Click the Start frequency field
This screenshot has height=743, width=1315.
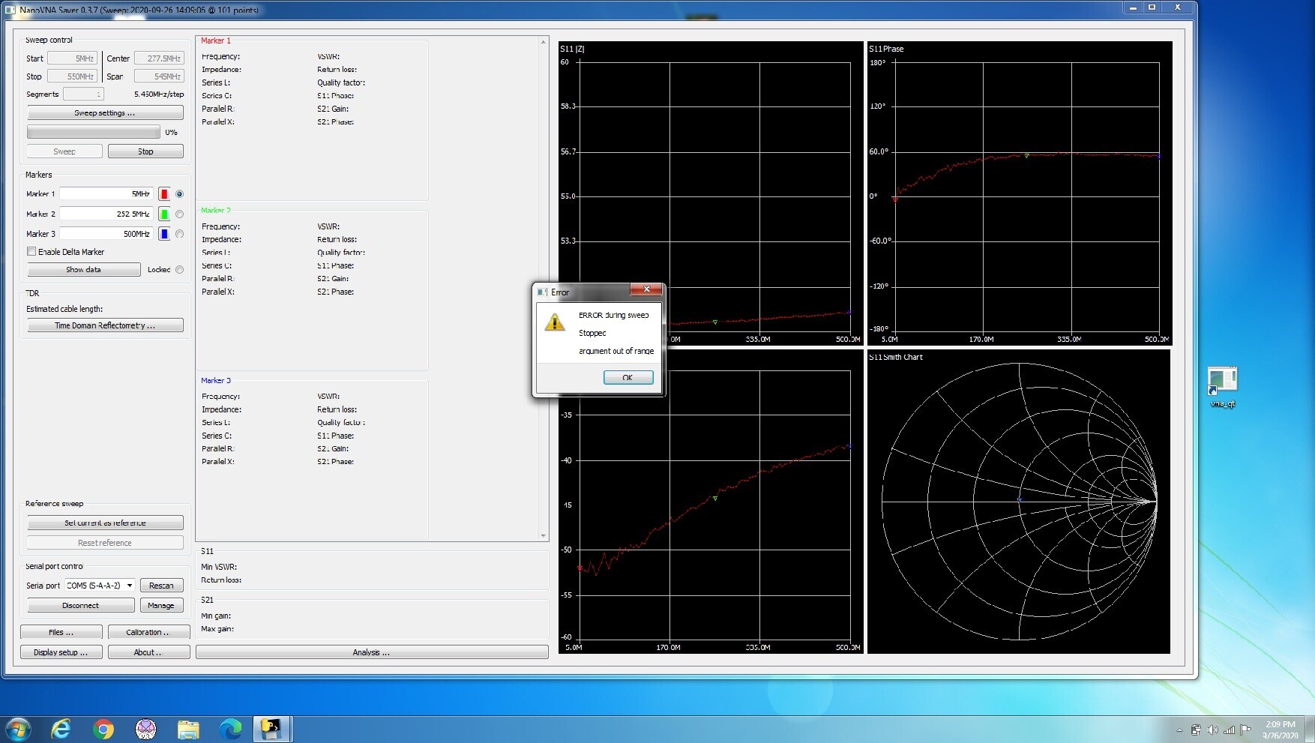[72, 58]
